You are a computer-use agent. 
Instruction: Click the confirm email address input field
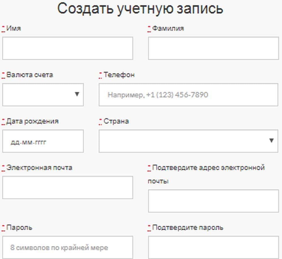(x=213, y=201)
